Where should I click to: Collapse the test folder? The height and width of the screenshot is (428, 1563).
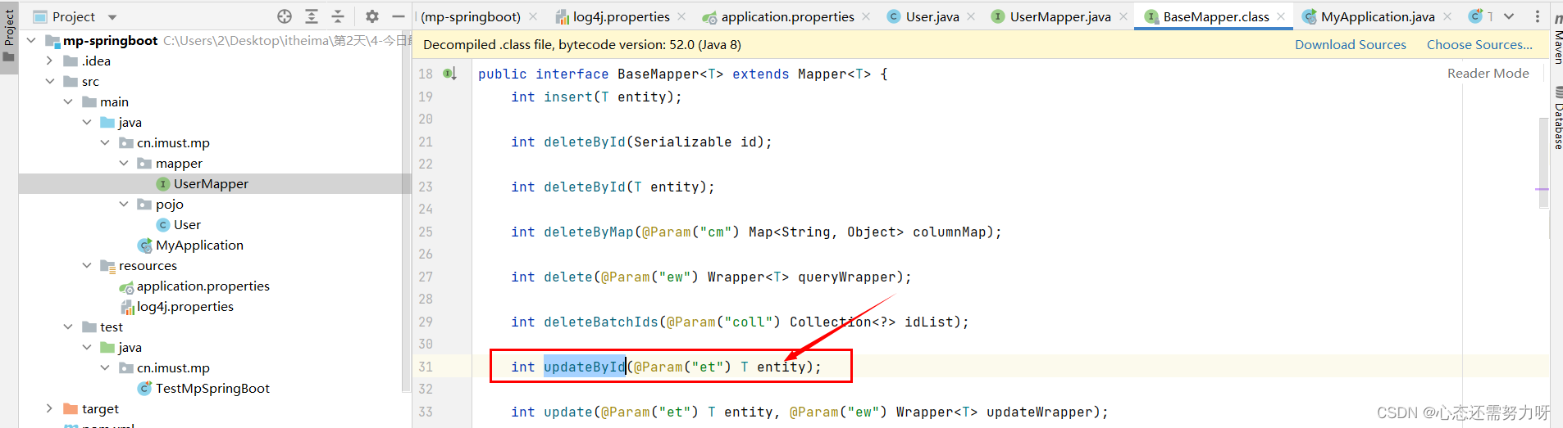68,327
